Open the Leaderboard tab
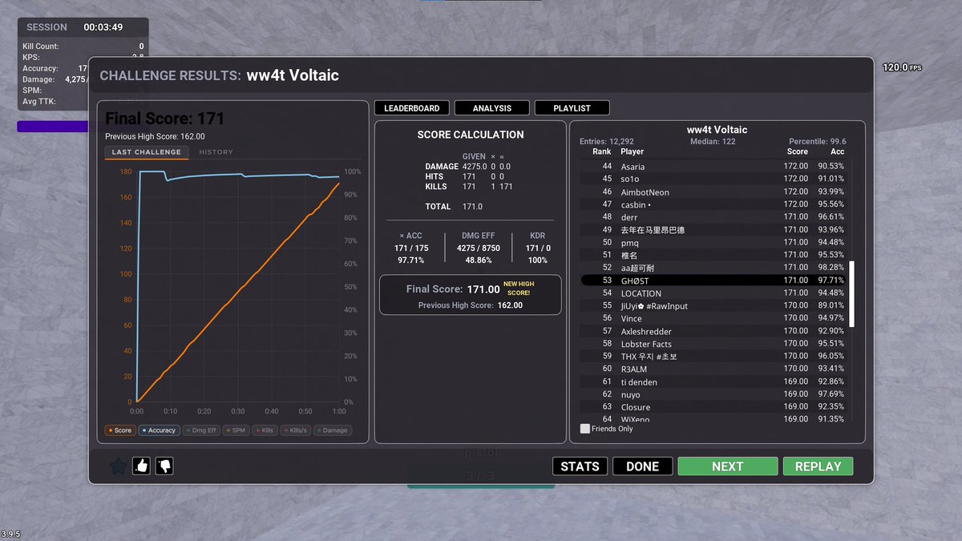This screenshot has height=541, width=962. (412, 108)
